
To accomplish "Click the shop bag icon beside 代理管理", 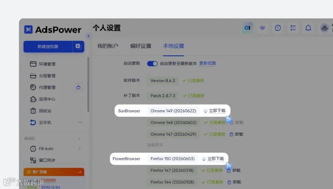I will [78, 88].
